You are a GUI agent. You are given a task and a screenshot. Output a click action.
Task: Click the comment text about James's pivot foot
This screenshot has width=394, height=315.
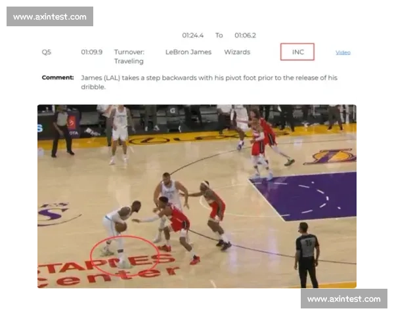[x=209, y=81]
